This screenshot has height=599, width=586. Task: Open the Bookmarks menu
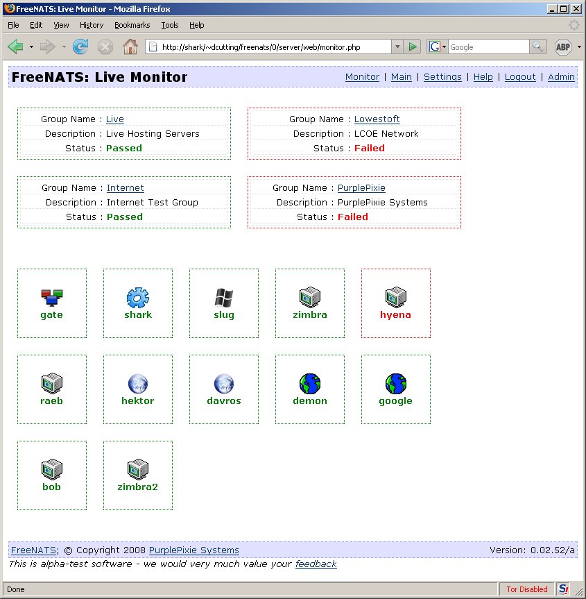[x=132, y=25]
